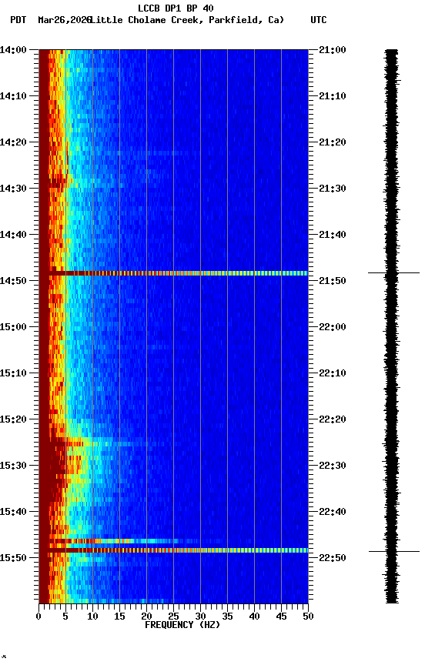Click the 0 Hz frequency axis label
Screen dimensions: 425x665
(38, 617)
